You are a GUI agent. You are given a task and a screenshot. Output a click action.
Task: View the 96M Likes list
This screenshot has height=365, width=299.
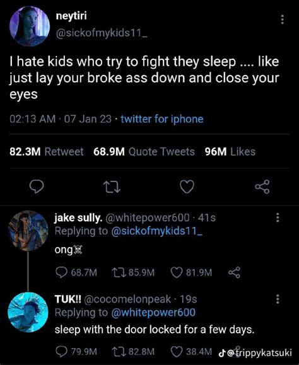(x=230, y=152)
